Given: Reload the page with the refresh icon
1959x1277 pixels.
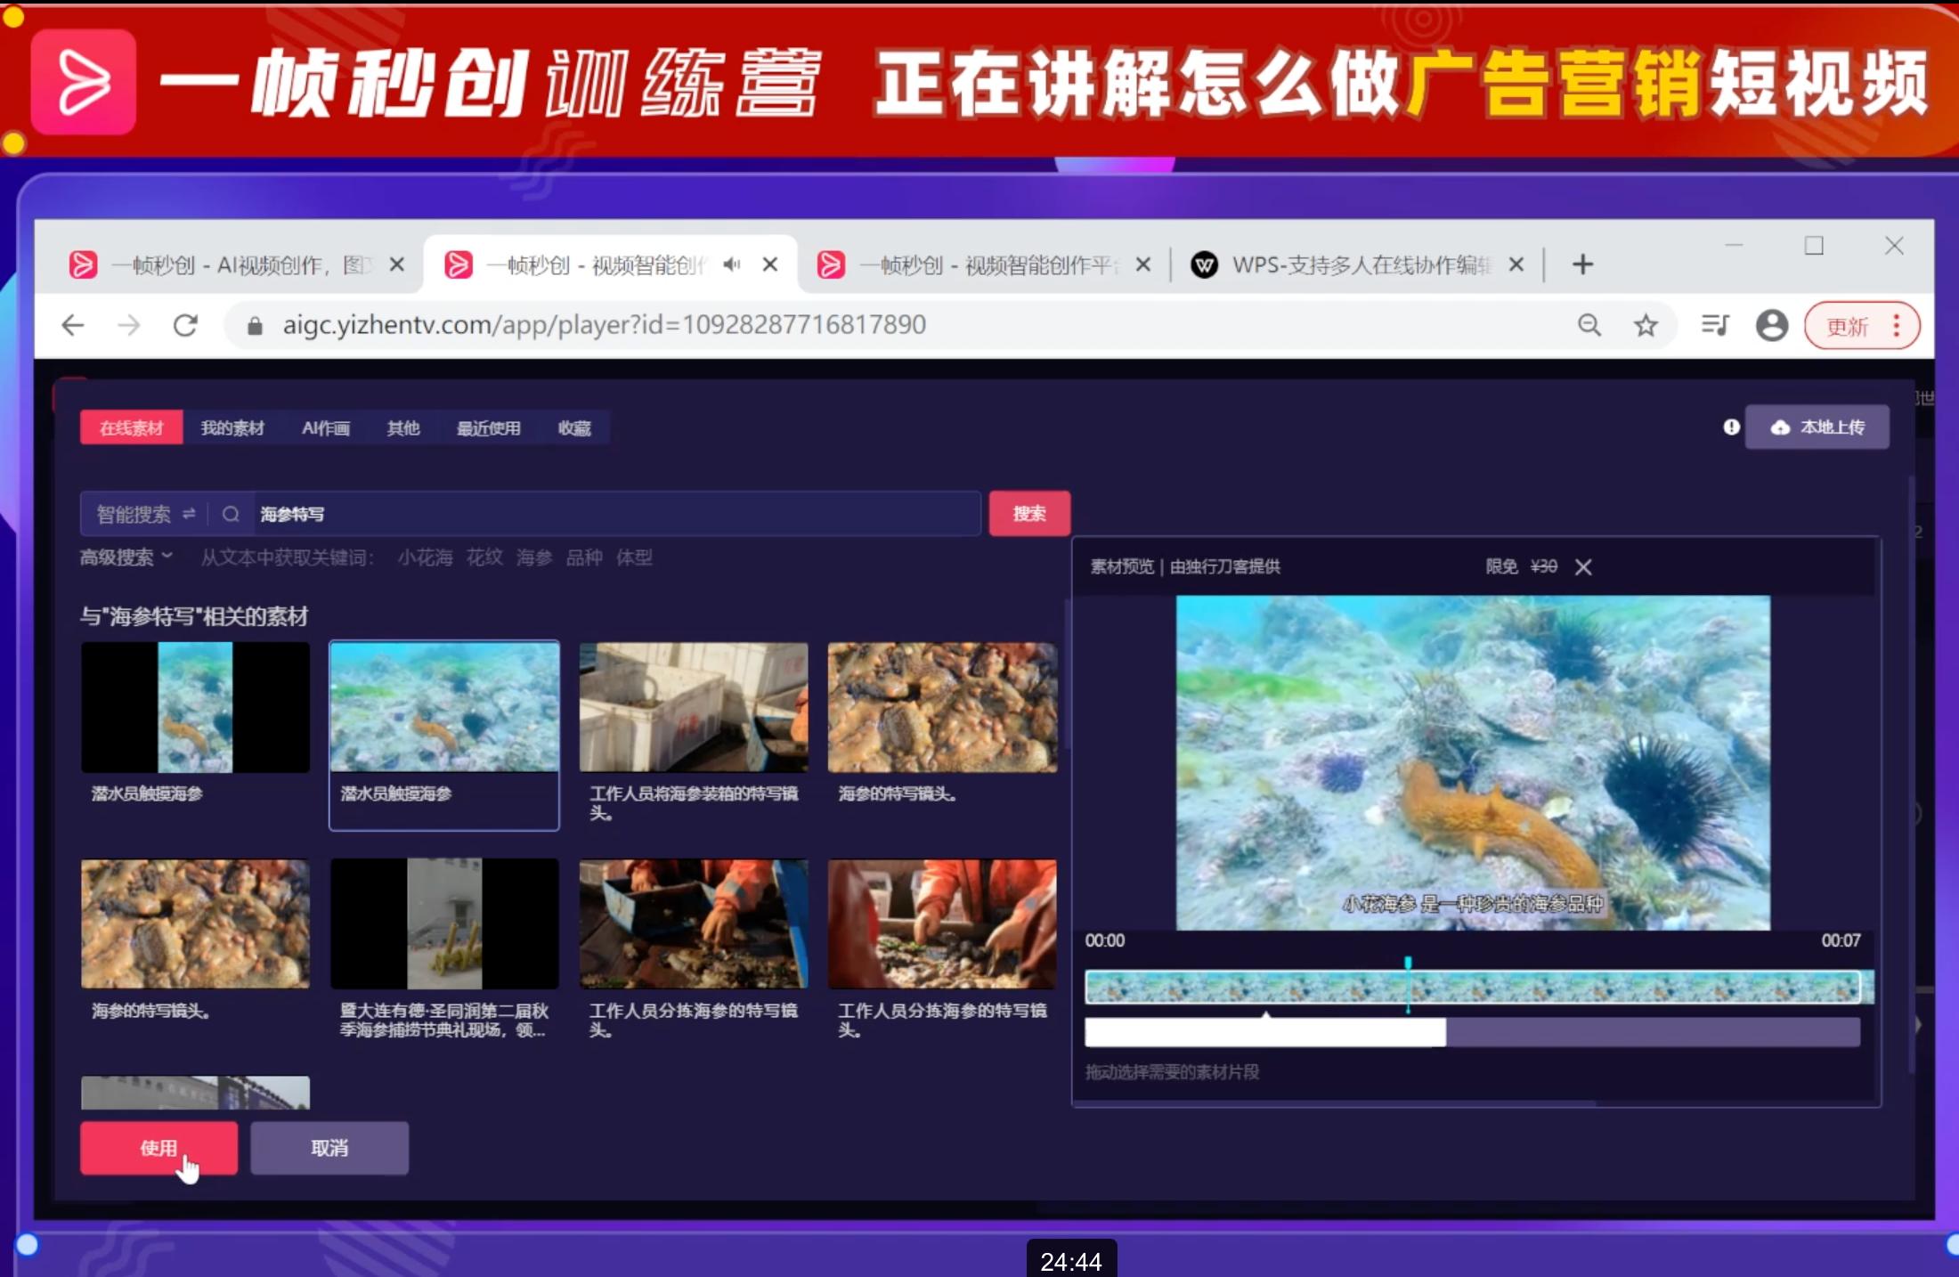Looking at the screenshot, I should coord(185,324).
